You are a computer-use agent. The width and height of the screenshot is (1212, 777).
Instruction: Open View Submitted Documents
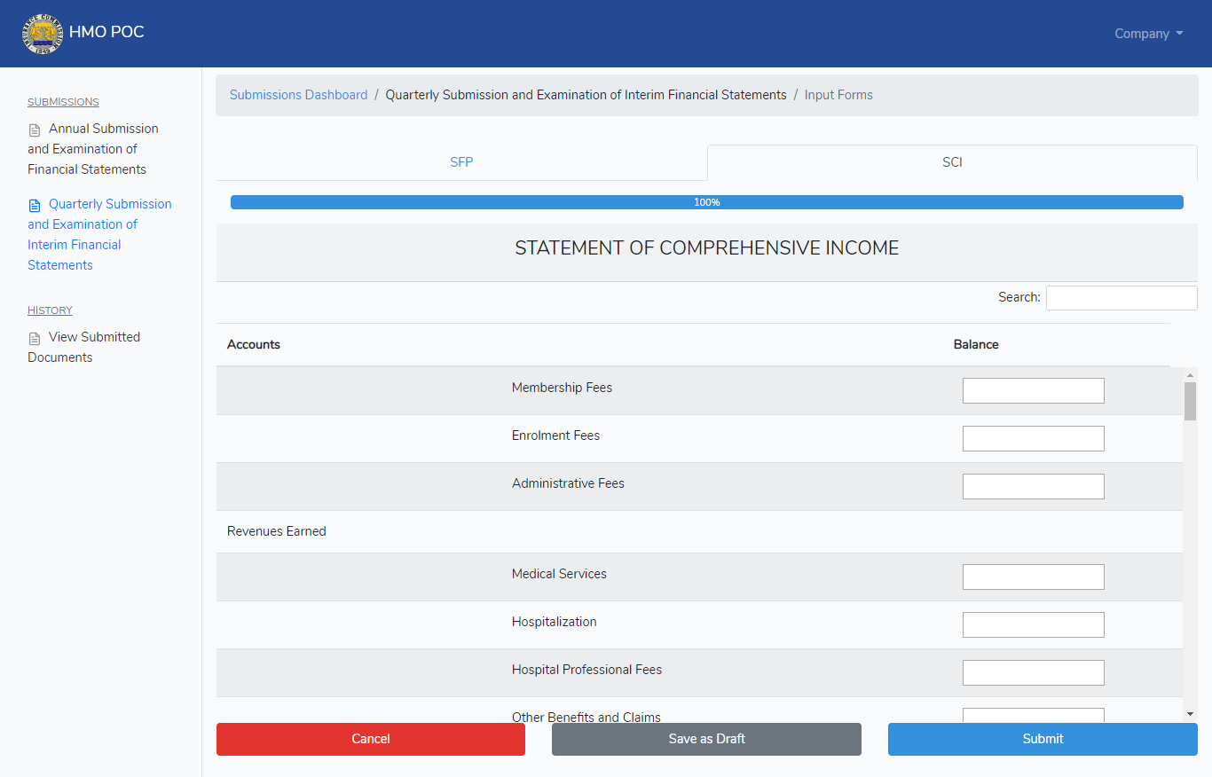pos(84,347)
